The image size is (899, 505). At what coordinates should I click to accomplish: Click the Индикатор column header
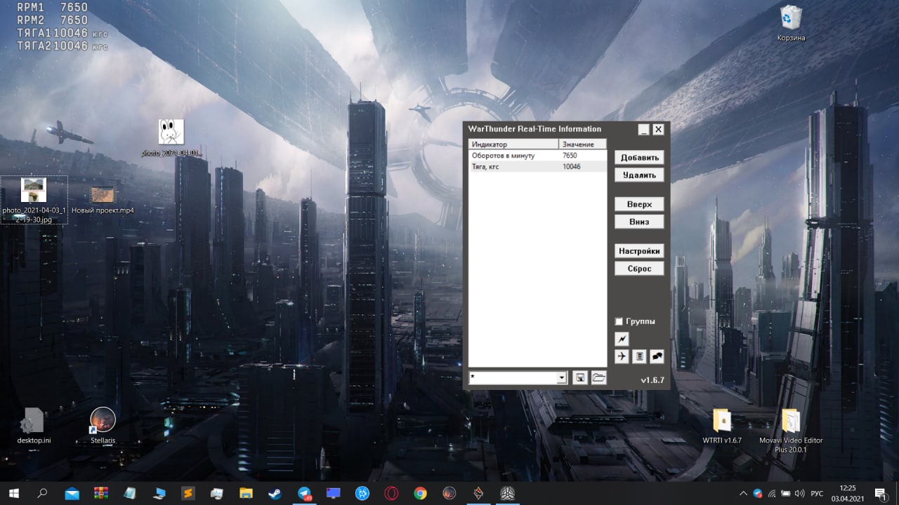click(x=513, y=144)
